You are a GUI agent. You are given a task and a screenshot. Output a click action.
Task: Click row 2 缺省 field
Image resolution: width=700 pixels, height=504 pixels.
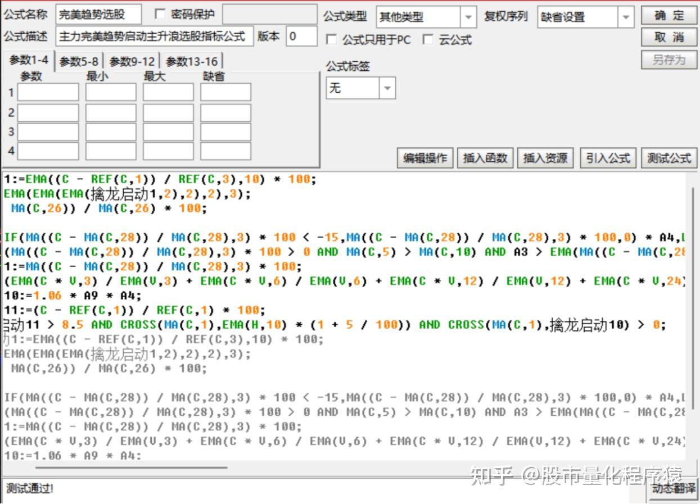tap(225, 113)
